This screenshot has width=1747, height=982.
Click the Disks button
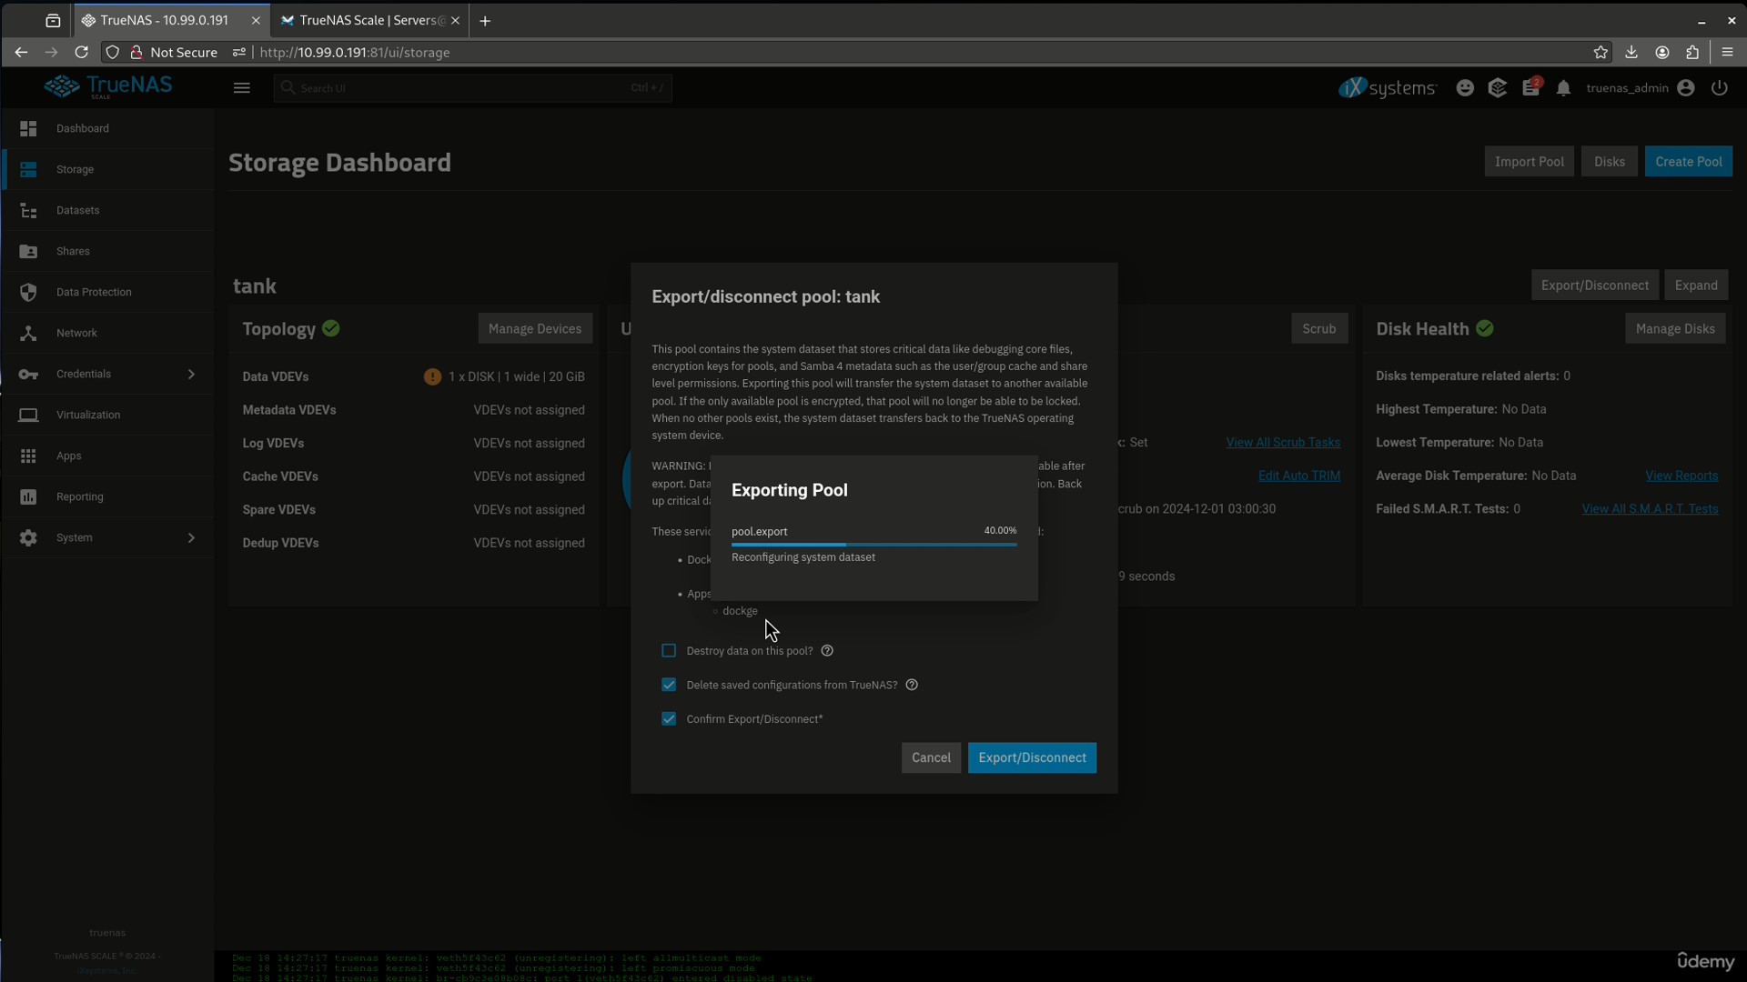1609,162
